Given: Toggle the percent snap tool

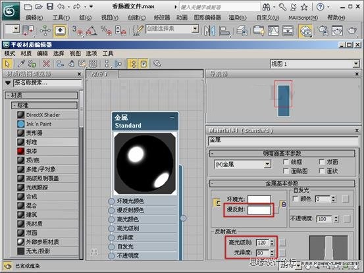Looking at the screenshot, I should coord(106,31).
